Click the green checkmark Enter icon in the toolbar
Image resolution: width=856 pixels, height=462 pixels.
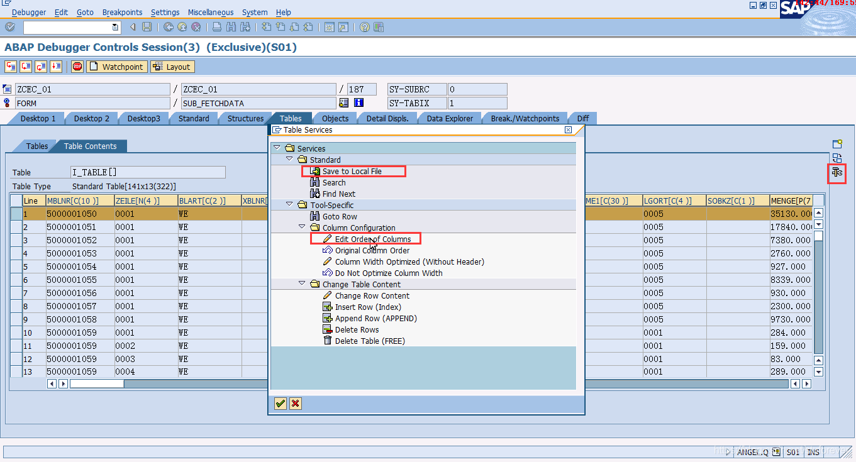(x=9, y=27)
